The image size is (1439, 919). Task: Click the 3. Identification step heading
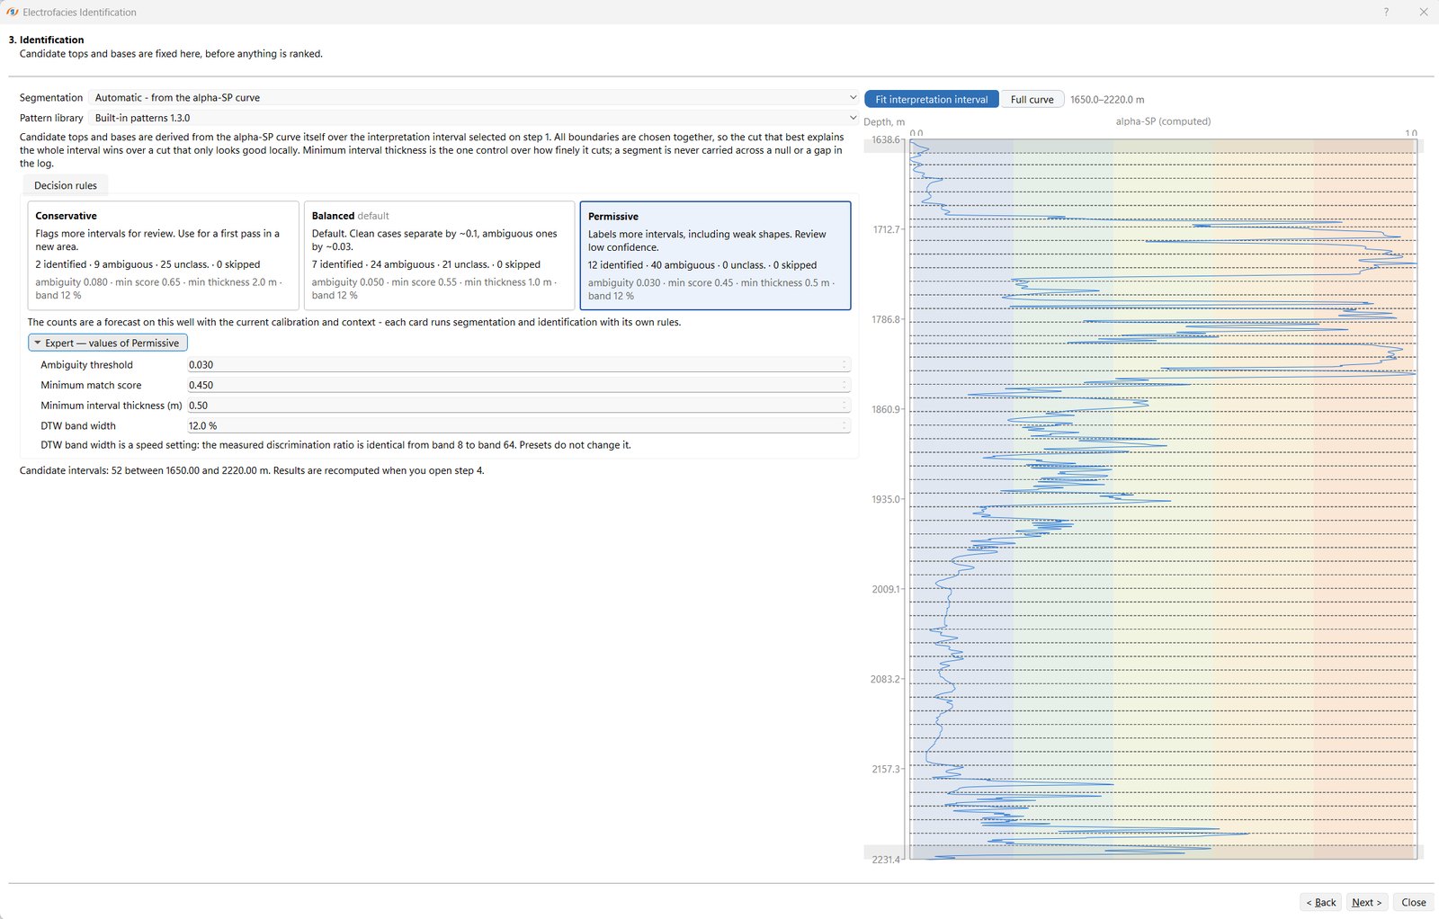coord(46,40)
